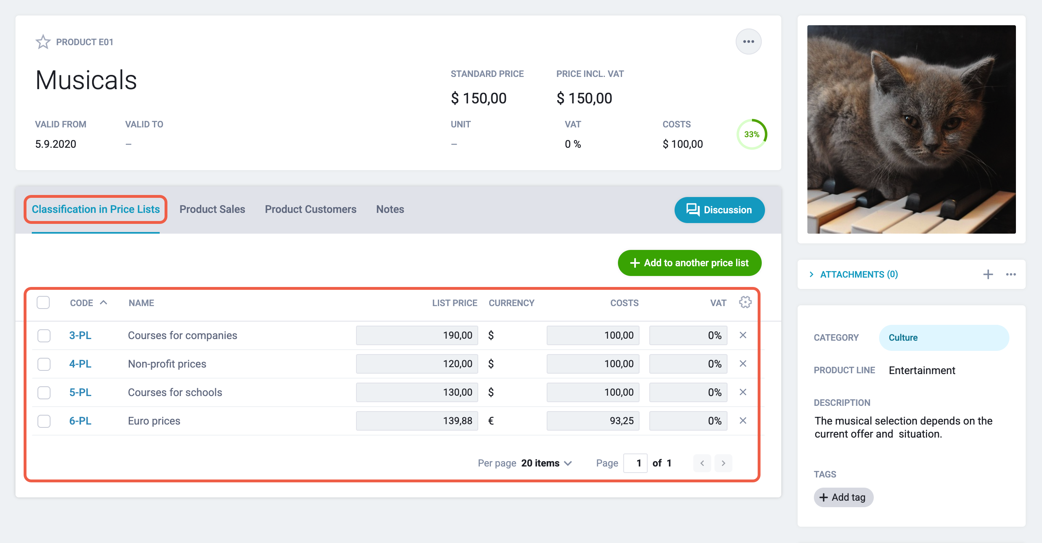Edit the 93,25 costs field
1042x543 pixels.
(x=593, y=421)
